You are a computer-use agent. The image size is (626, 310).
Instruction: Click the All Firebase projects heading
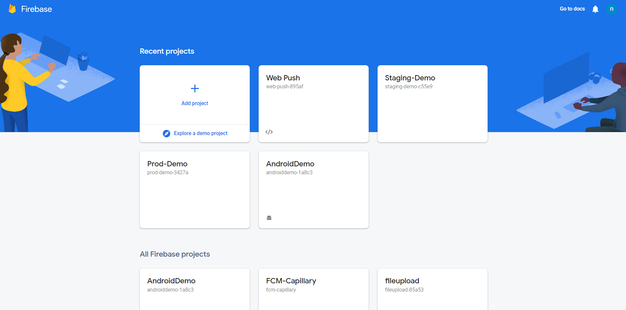point(175,254)
